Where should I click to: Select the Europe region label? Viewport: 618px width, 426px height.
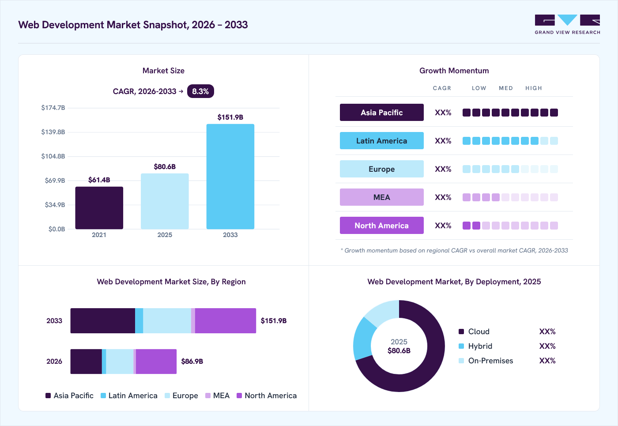[x=382, y=169]
